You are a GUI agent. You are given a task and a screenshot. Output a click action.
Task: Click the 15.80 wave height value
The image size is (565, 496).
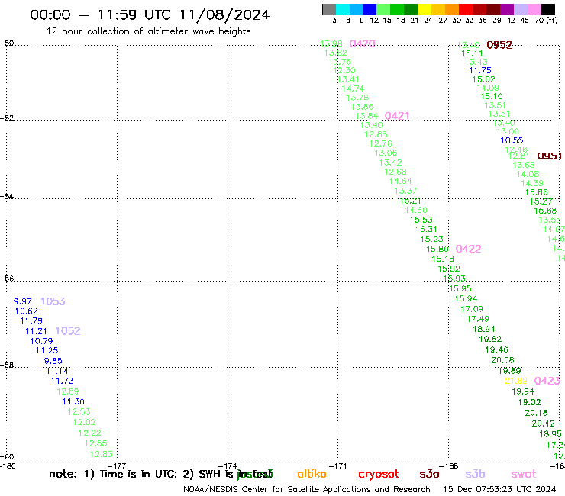[437, 249]
